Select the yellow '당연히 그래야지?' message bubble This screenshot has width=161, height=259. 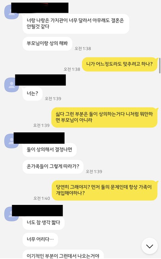point(105,190)
